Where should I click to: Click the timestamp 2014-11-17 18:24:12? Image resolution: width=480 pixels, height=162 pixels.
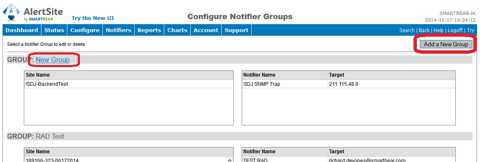(x=450, y=20)
